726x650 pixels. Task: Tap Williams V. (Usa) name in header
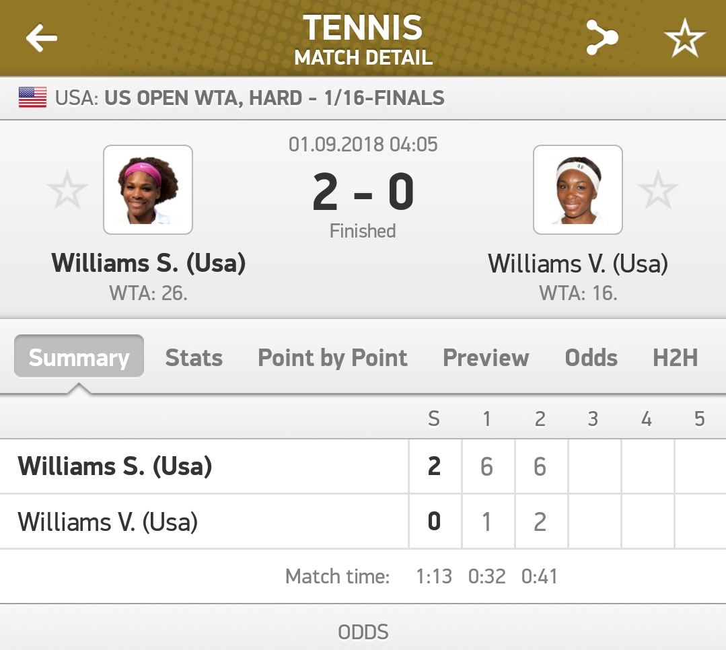pos(578,263)
